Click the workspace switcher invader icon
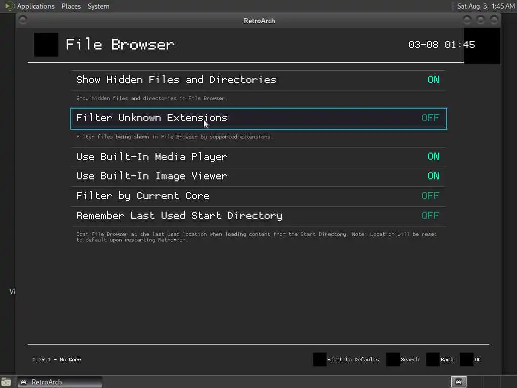 458,382
